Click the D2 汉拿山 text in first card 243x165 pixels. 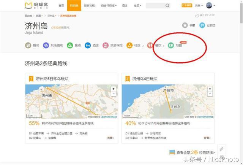pyautogui.click(x=35, y=138)
